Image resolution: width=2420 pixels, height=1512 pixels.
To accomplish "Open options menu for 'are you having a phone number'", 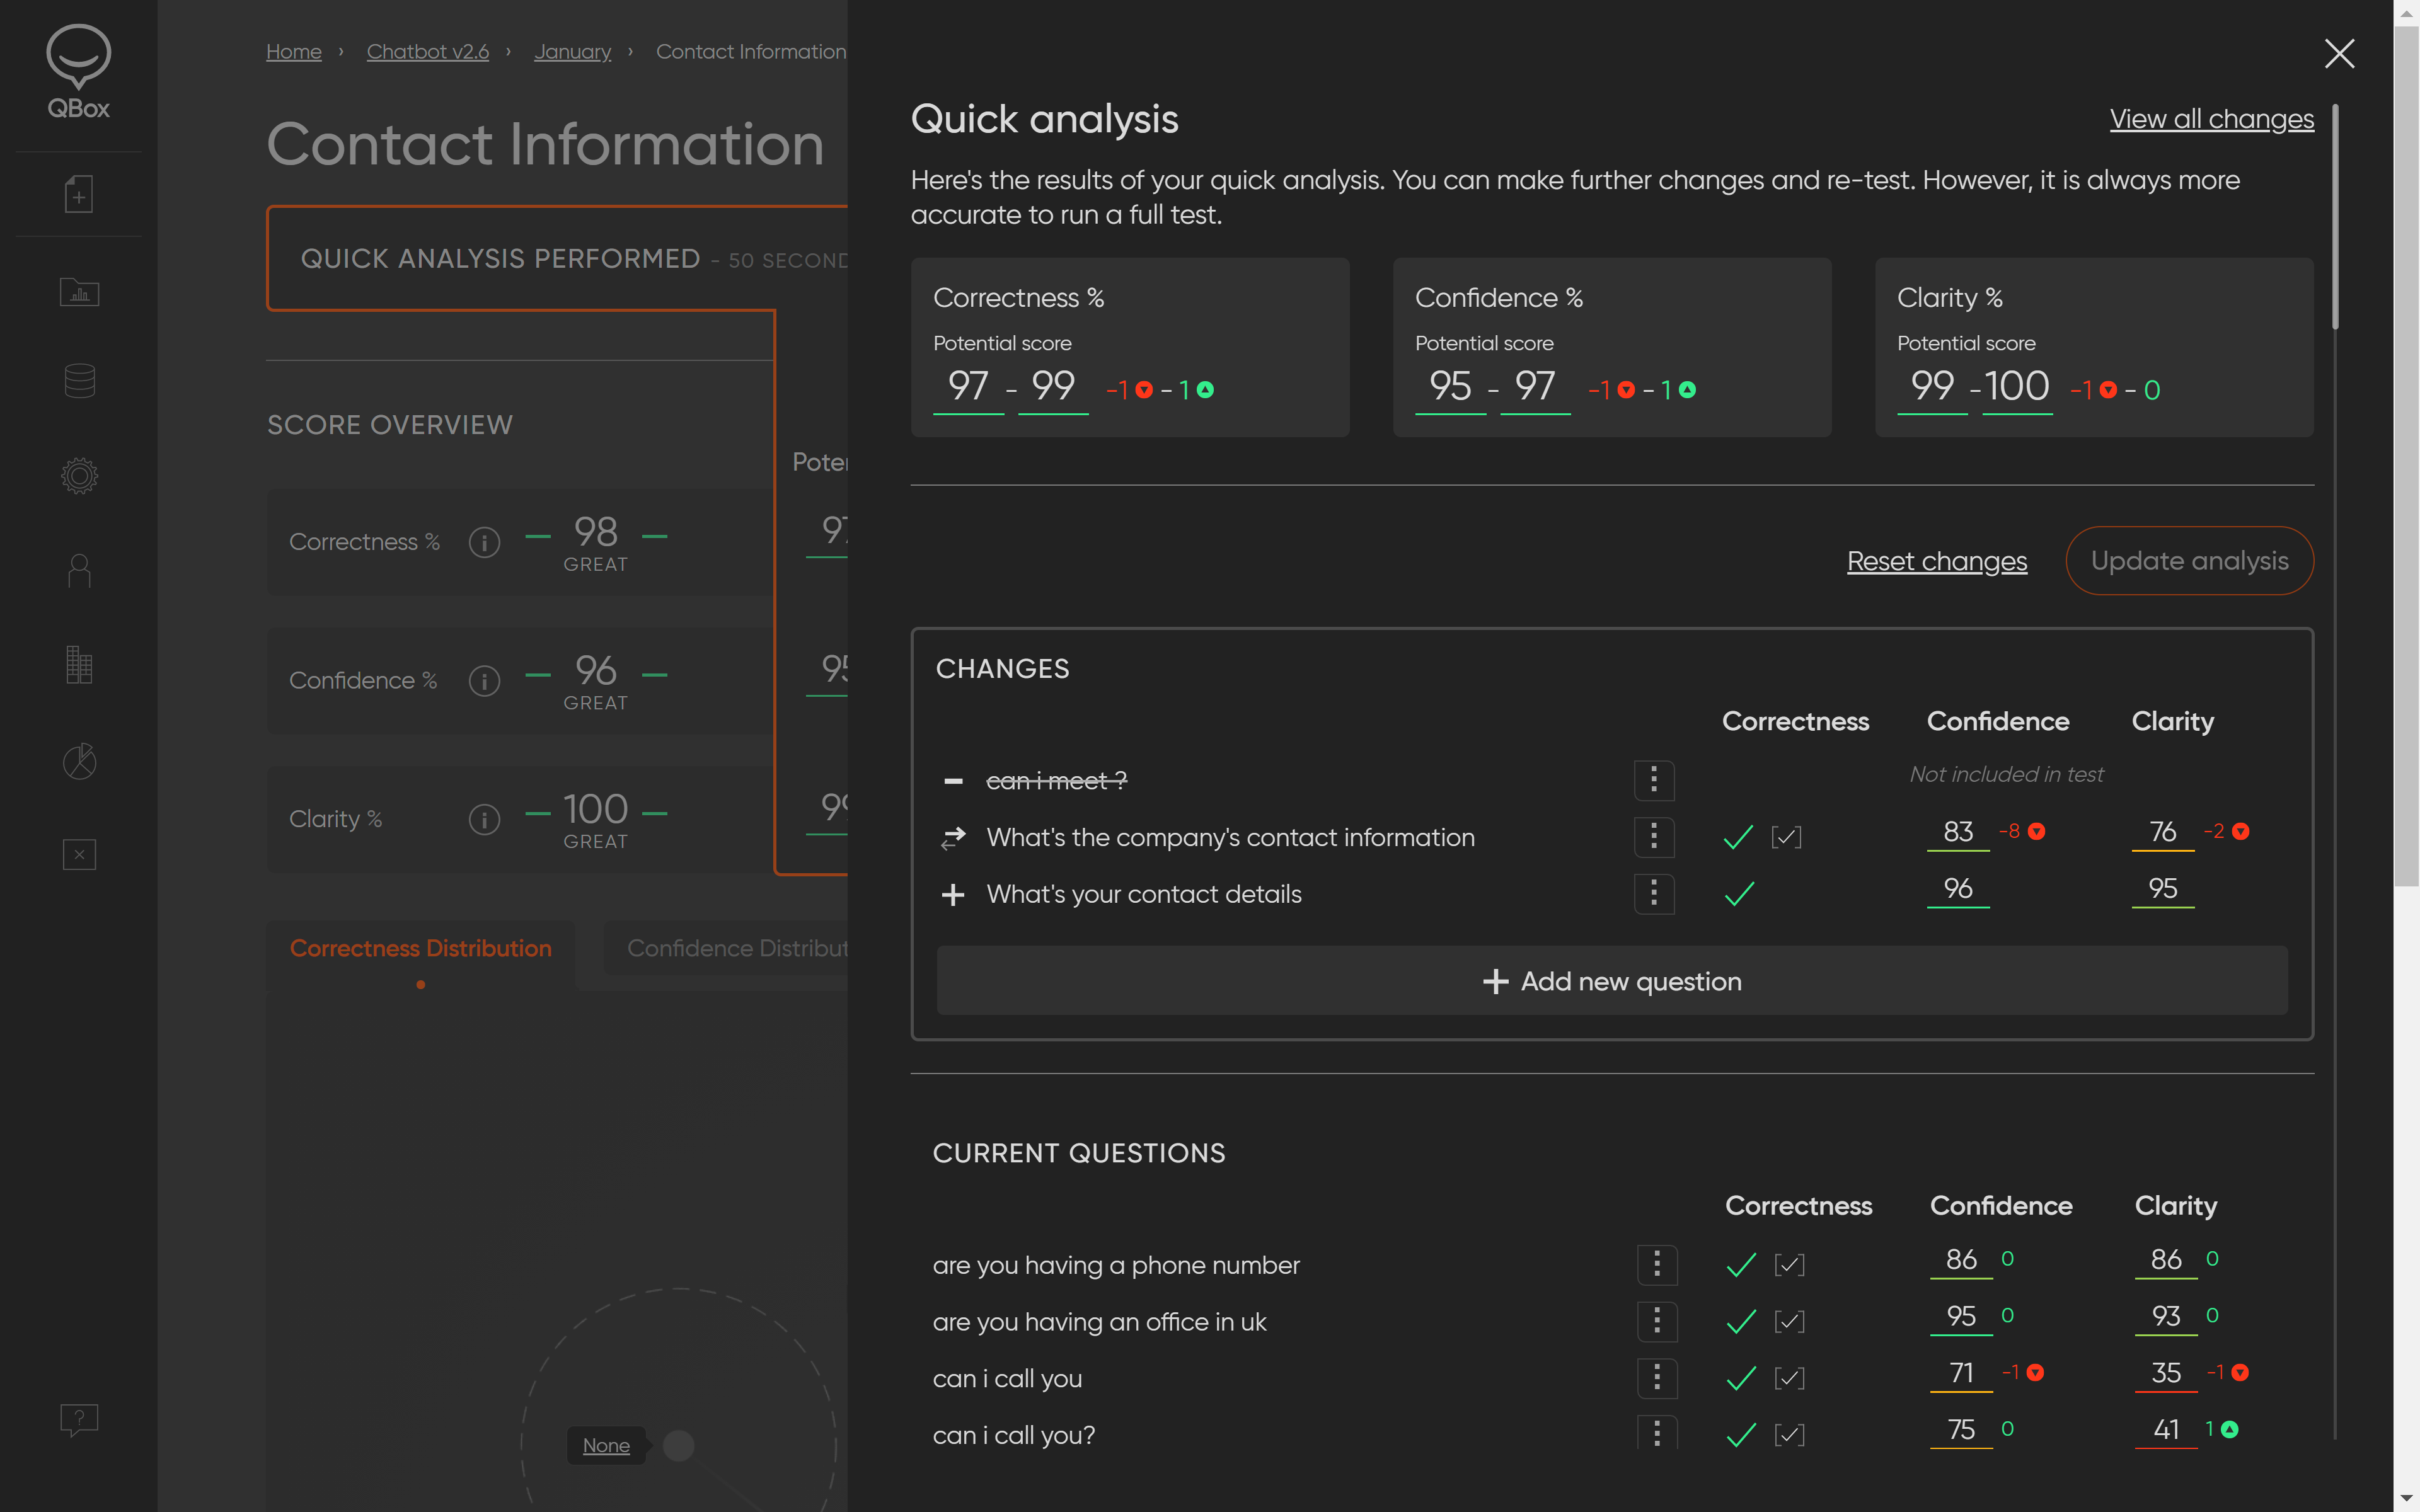I will point(1657,1265).
